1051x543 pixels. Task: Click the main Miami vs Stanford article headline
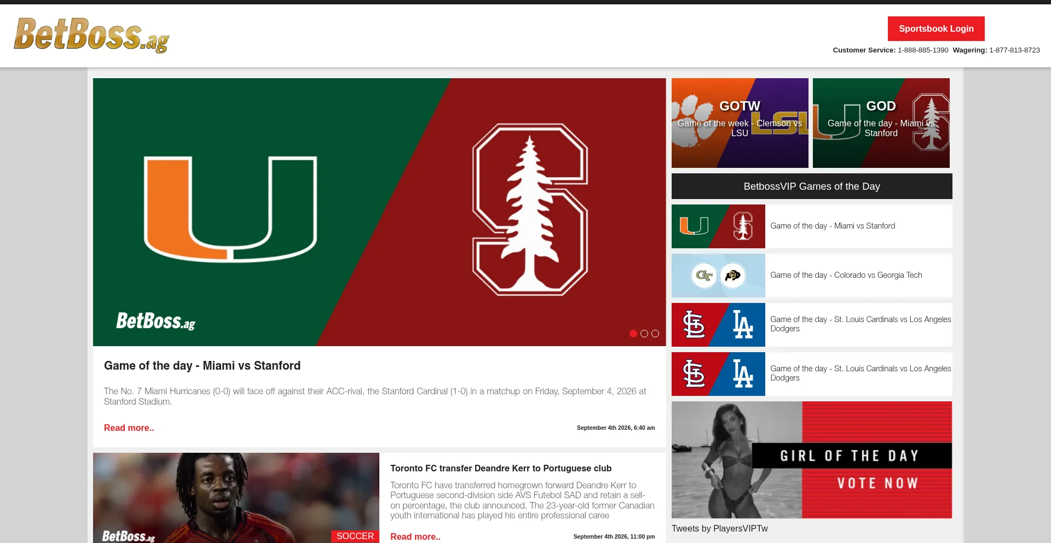coord(202,366)
